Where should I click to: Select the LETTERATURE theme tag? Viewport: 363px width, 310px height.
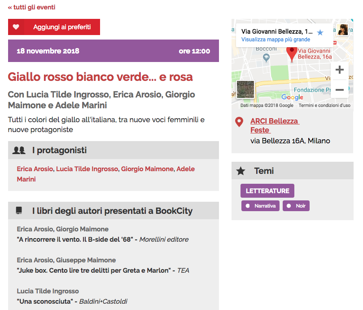pos(267,191)
